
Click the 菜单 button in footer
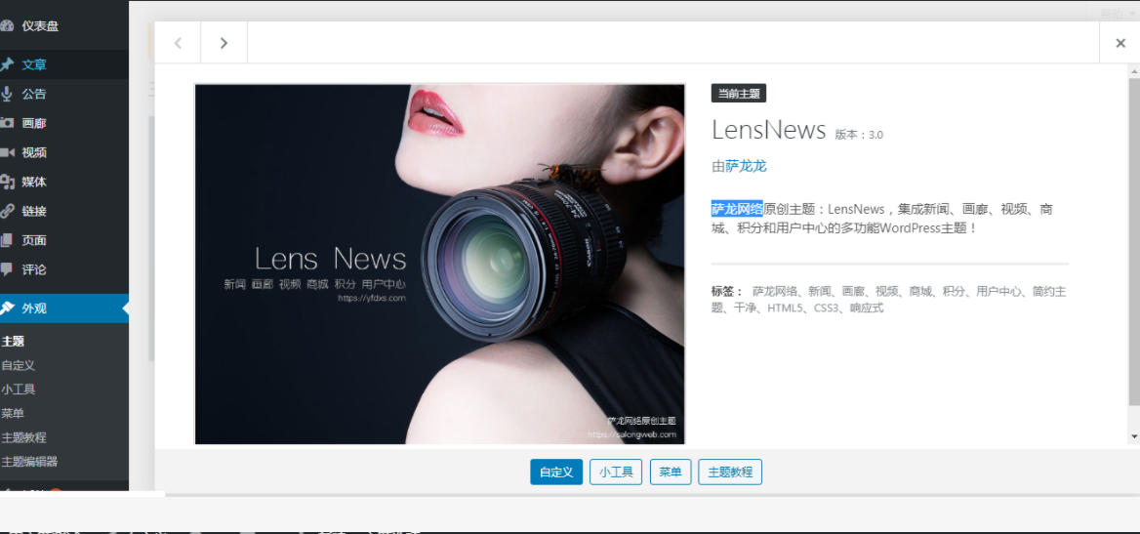tap(671, 472)
